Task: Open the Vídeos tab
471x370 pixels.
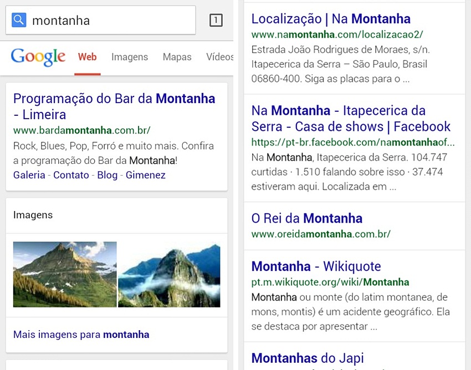Action: pyautogui.click(x=219, y=56)
